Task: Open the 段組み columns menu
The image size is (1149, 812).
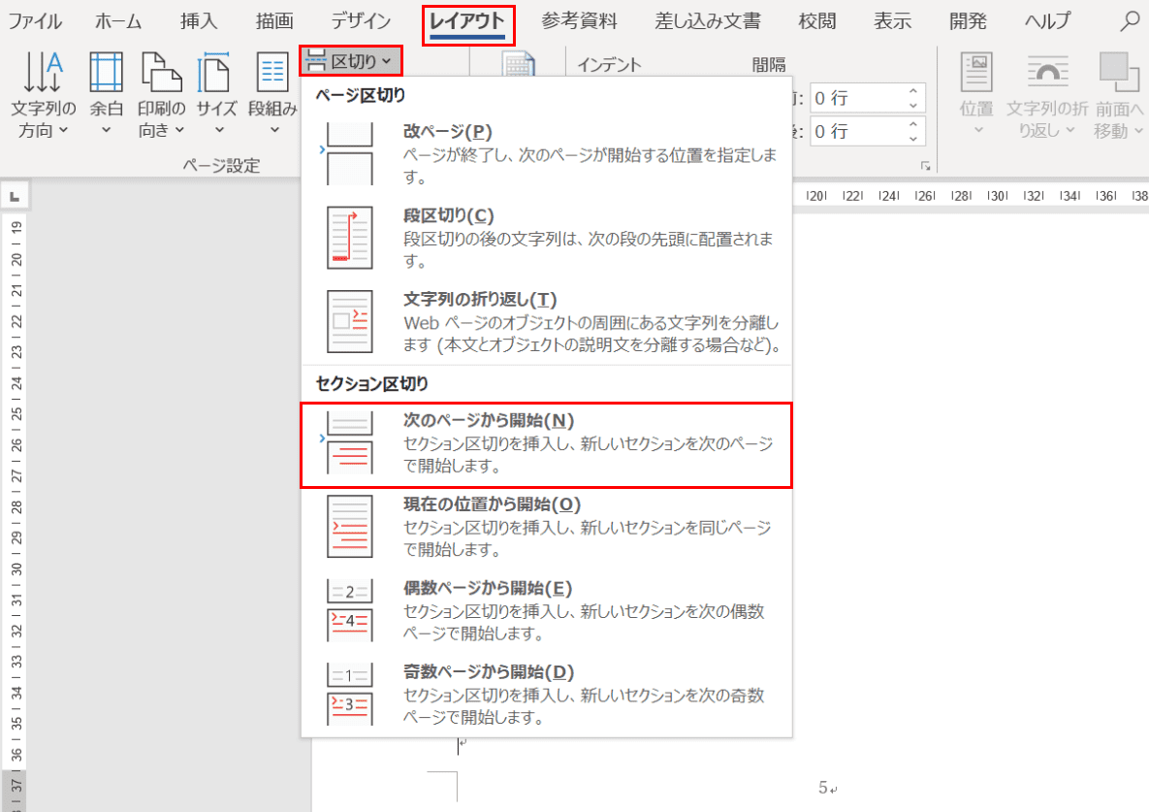Action: 272,95
